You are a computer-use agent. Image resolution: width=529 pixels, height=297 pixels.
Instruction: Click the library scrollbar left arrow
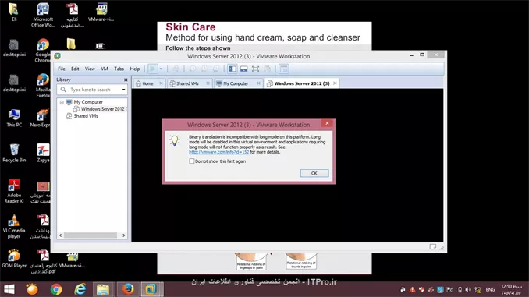[x=61, y=235]
